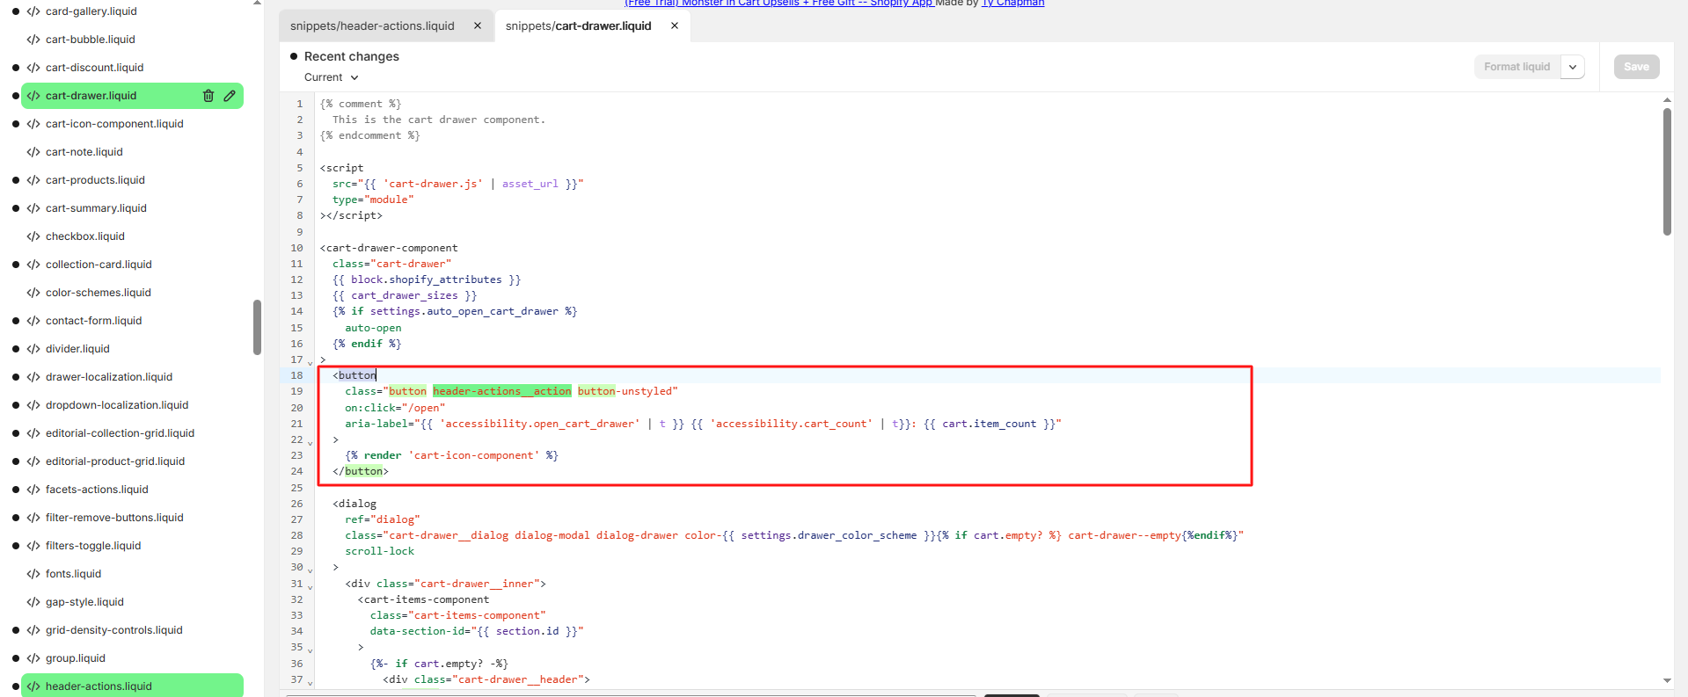Click the editor scrollbar down arrow
The height and width of the screenshot is (697, 1688).
1667,680
